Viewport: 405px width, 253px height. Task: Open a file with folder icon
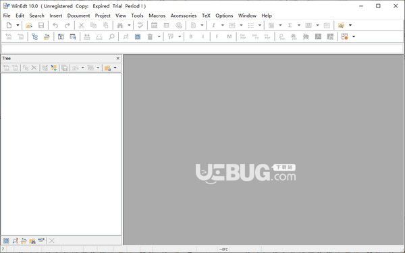[x=29, y=26]
